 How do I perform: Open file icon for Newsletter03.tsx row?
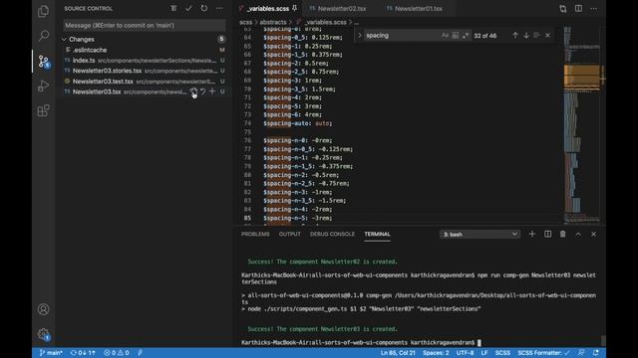tap(193, 92)
